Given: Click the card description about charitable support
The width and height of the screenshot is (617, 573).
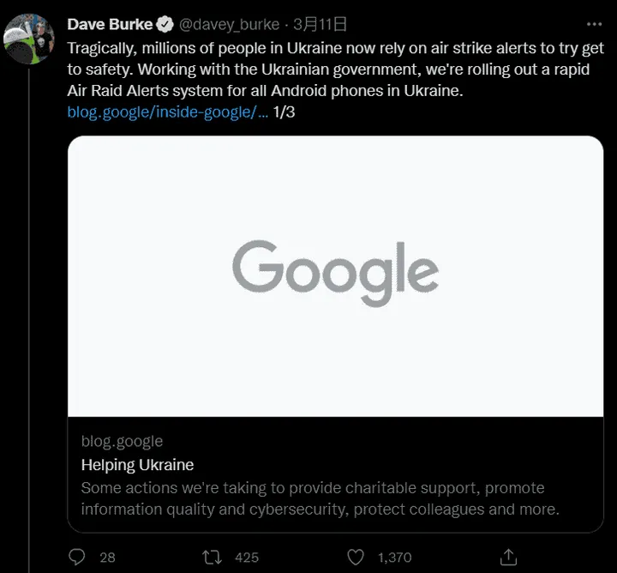Looking at the screenshot, I should coord(320,498).
